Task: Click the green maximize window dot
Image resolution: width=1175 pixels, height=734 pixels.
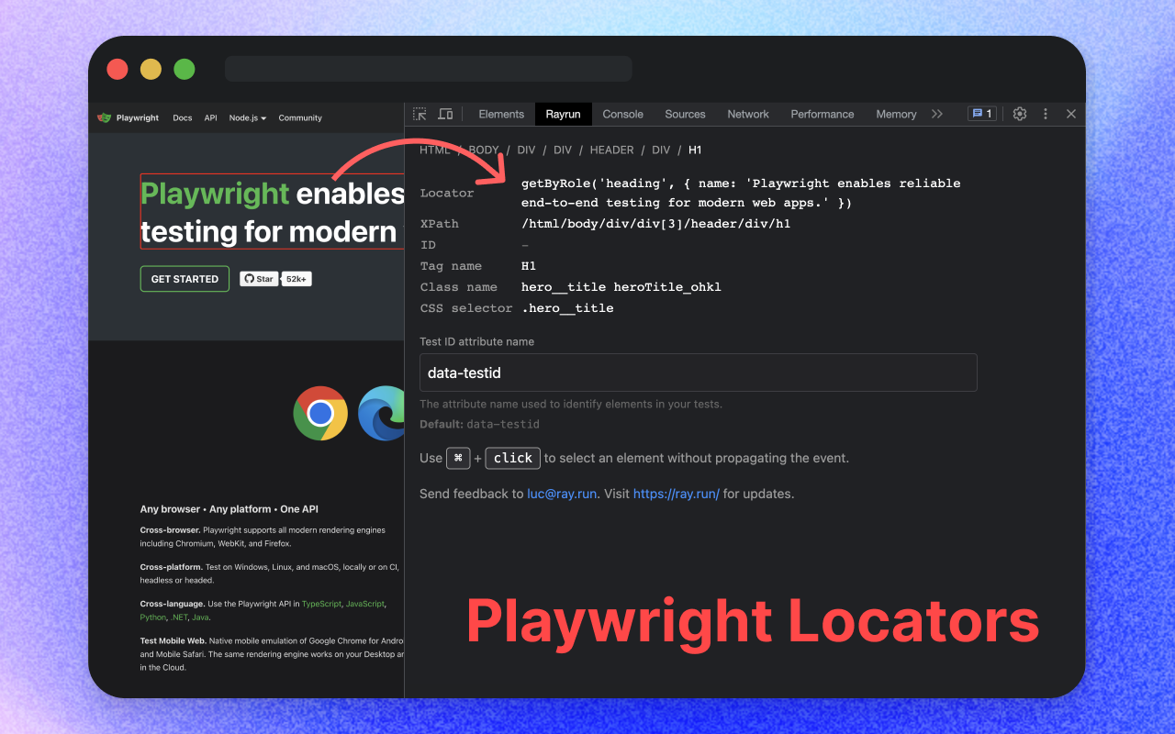Action: pyautogui.click(x=185, y=69)
